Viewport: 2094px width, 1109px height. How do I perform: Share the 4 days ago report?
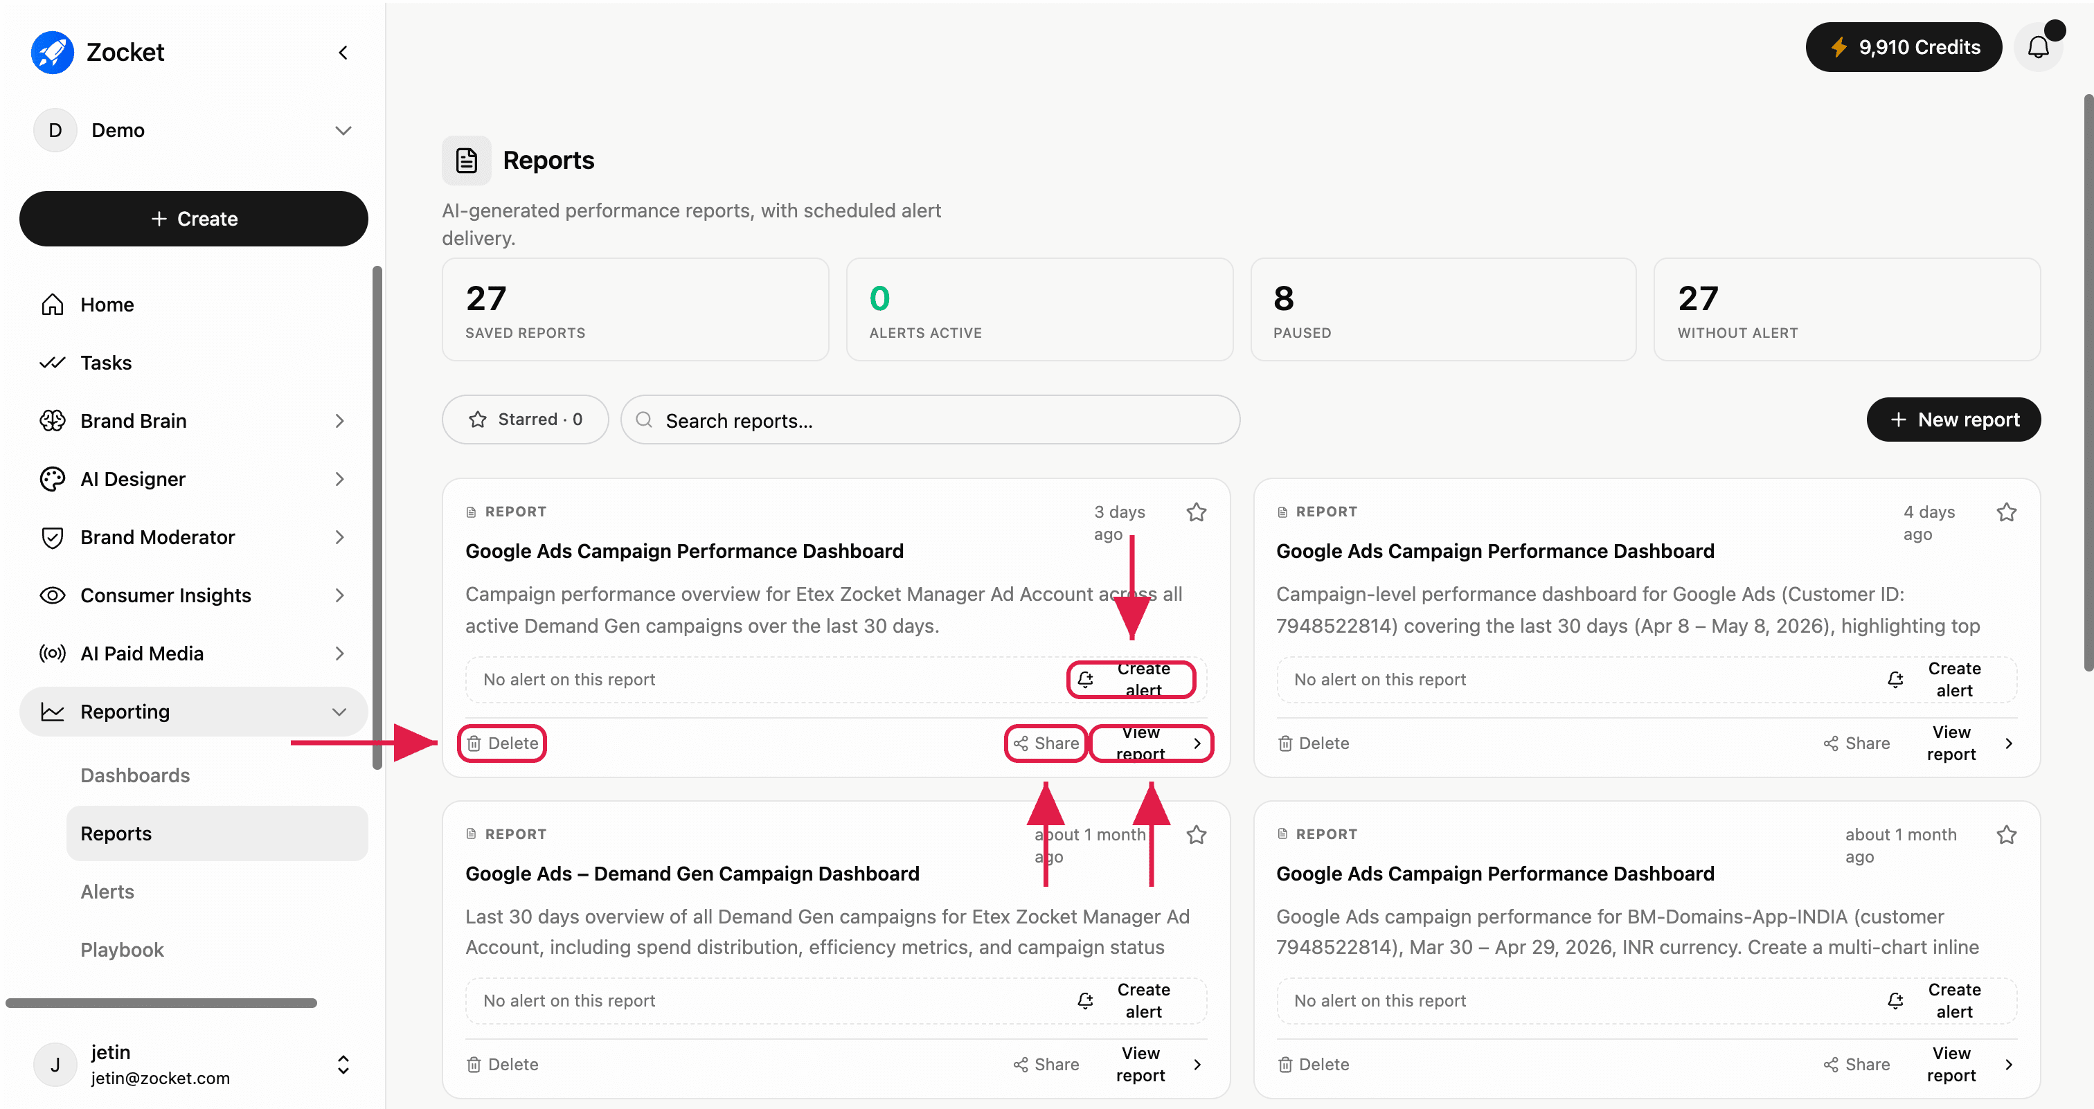1856,743
